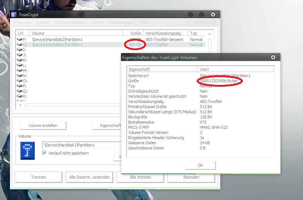Image resolution: width=303 pixels, height=200 pixels.
Task: Select the Volume Format Version row
Action: pos(200,132)
